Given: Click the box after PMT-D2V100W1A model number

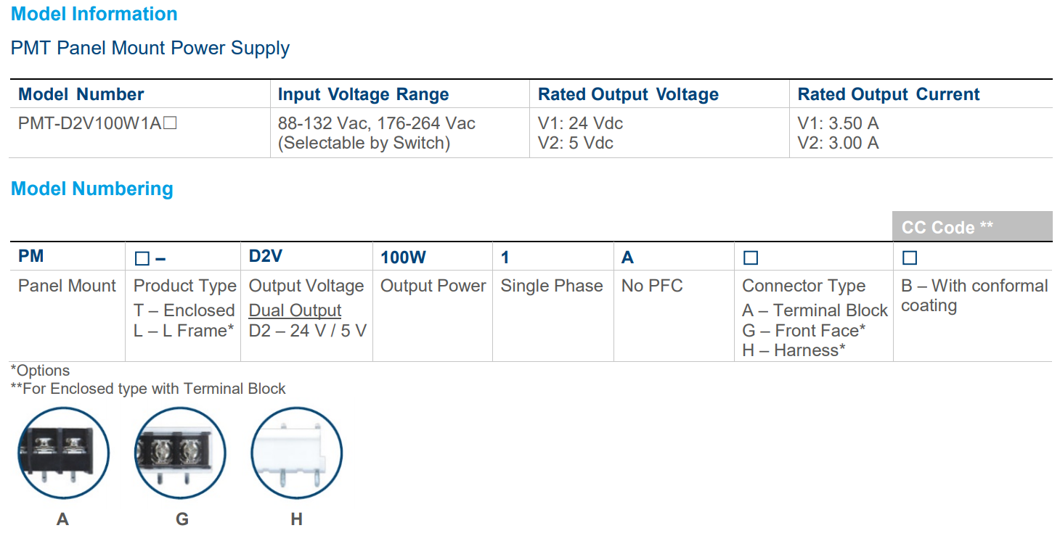Looking at the screenshot, I should click(170, 123).
